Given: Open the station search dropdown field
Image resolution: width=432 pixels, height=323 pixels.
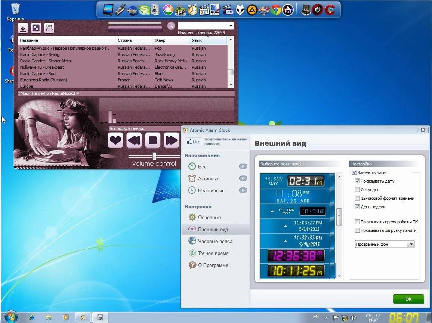Looking at the screenshot, I should point(206,26).
